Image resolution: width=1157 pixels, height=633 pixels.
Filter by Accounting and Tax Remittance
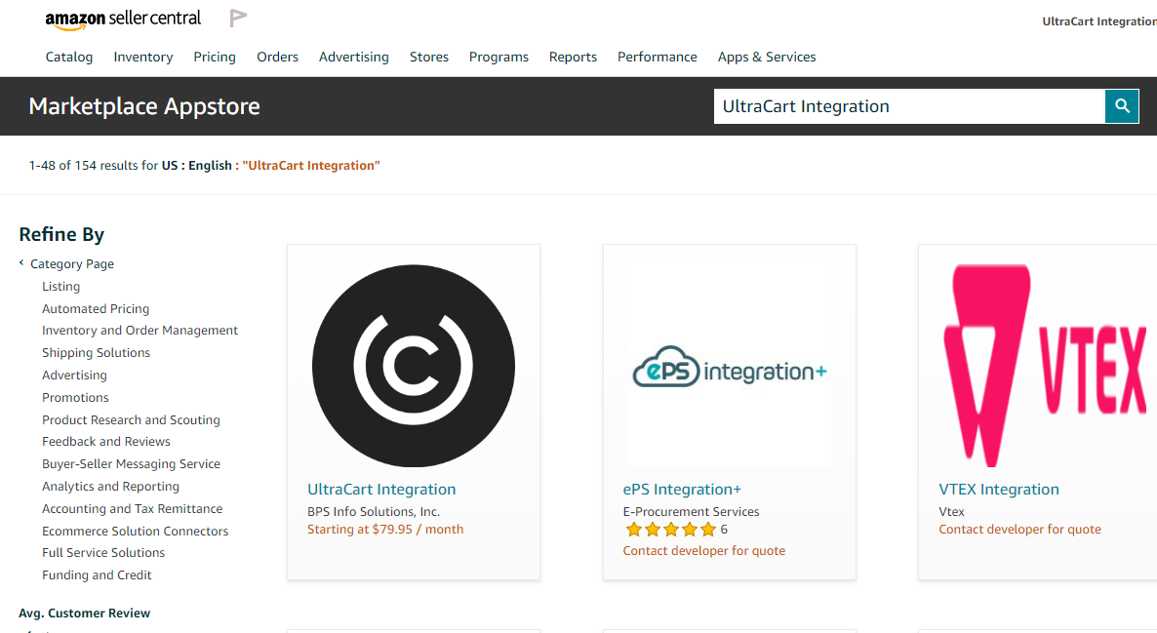click(132, 508)
